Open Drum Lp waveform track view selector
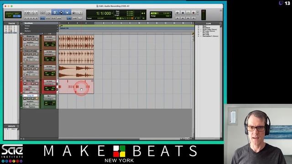Image resolution: width=292 pixels, height=164 pixels. coord(31,42)
